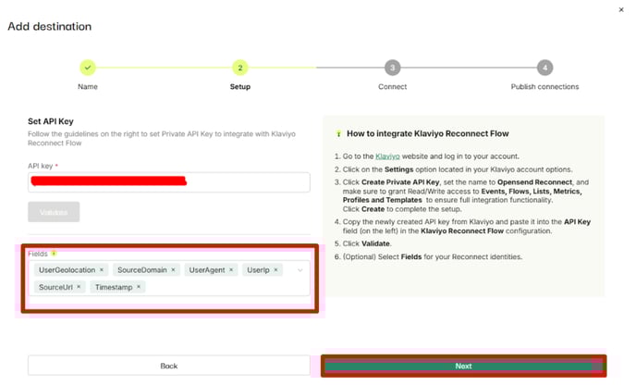636x386 pixels.
Task: Close the Add destination dialog
Action: [x=620, y=10]
